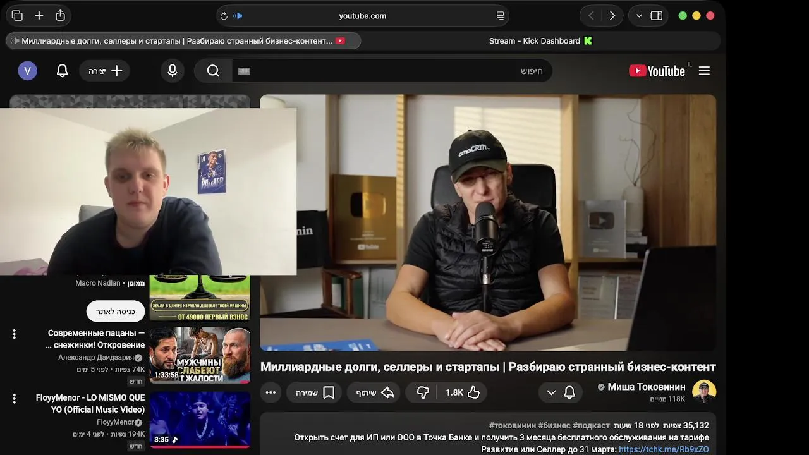809x455 pixels.
Task: Toggle the Safari sidebar panel icon
Action: (x=657, y=16)
